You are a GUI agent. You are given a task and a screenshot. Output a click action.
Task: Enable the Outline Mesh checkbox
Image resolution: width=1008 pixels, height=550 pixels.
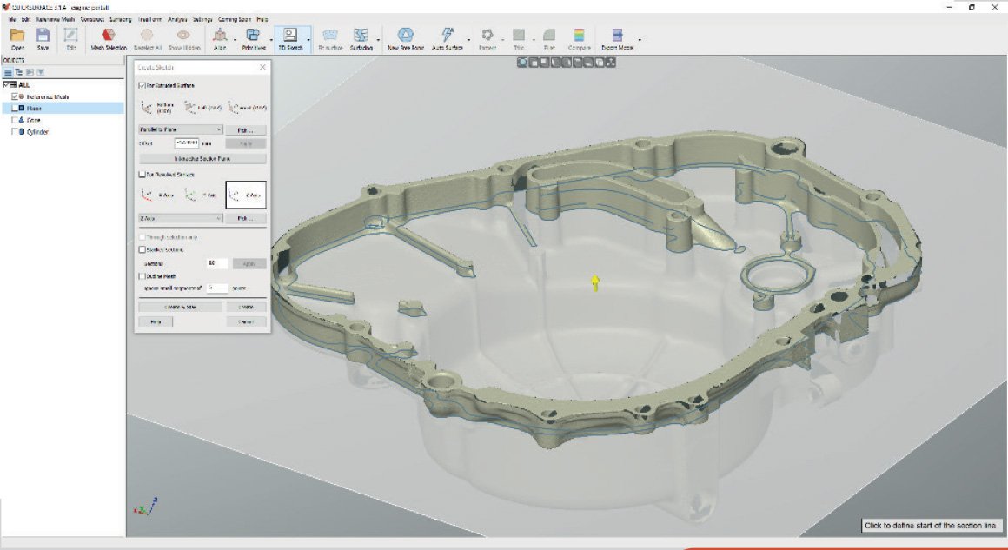pyautogui.click(x=142, y=276)
